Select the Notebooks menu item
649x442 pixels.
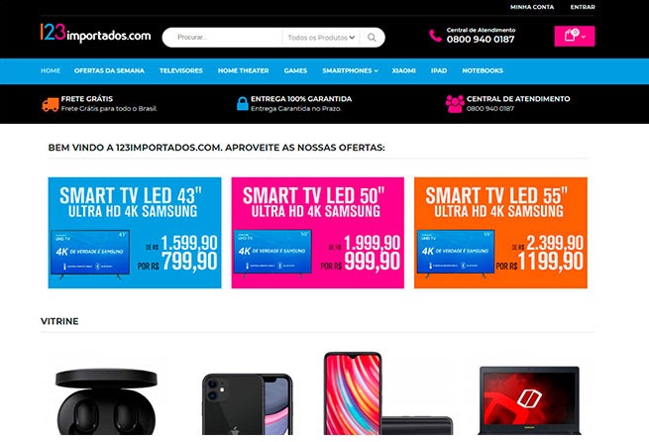483,70
